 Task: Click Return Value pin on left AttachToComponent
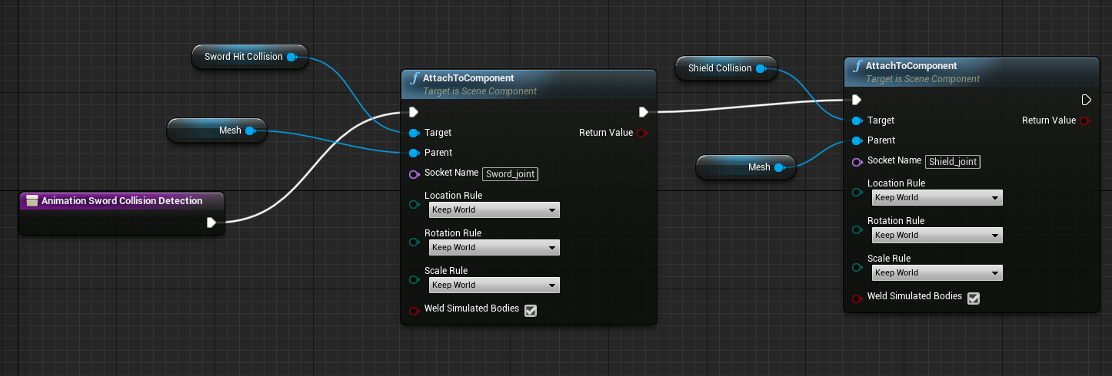[641, 133]
